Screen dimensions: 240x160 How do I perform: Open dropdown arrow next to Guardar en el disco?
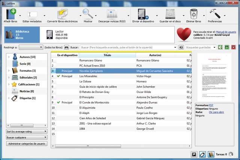point(183,16)
